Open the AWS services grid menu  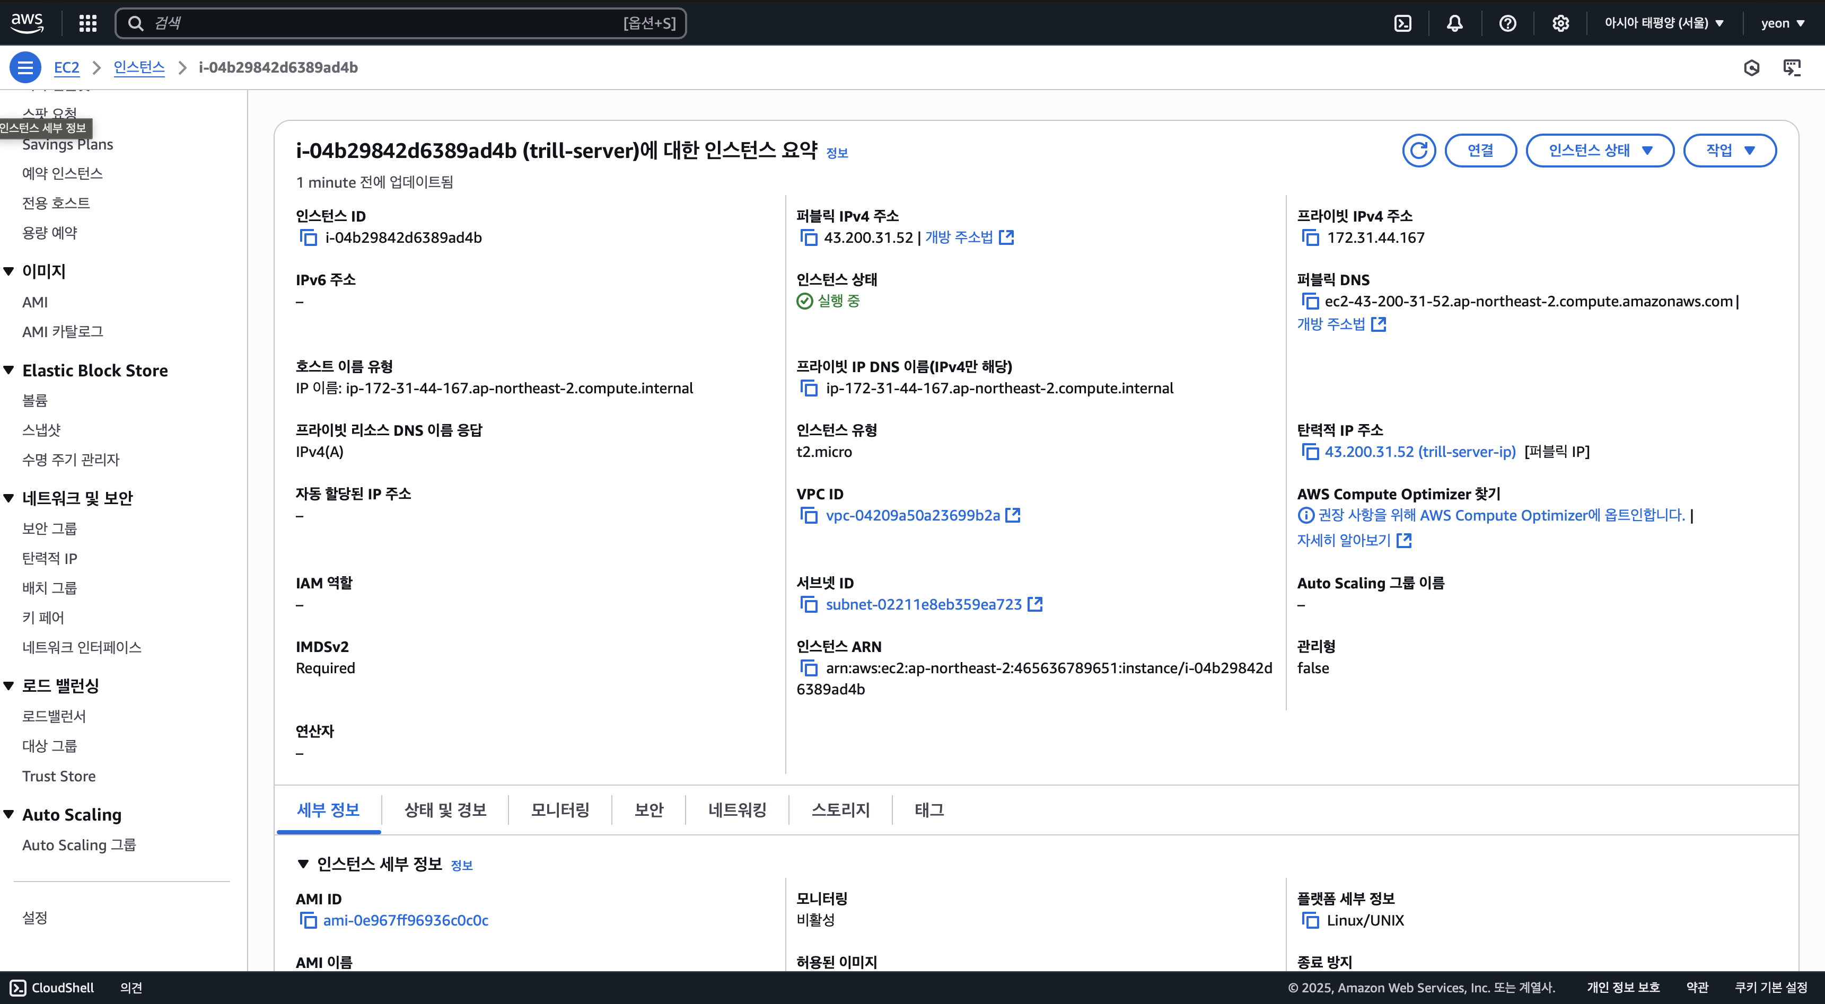[88, 23]
